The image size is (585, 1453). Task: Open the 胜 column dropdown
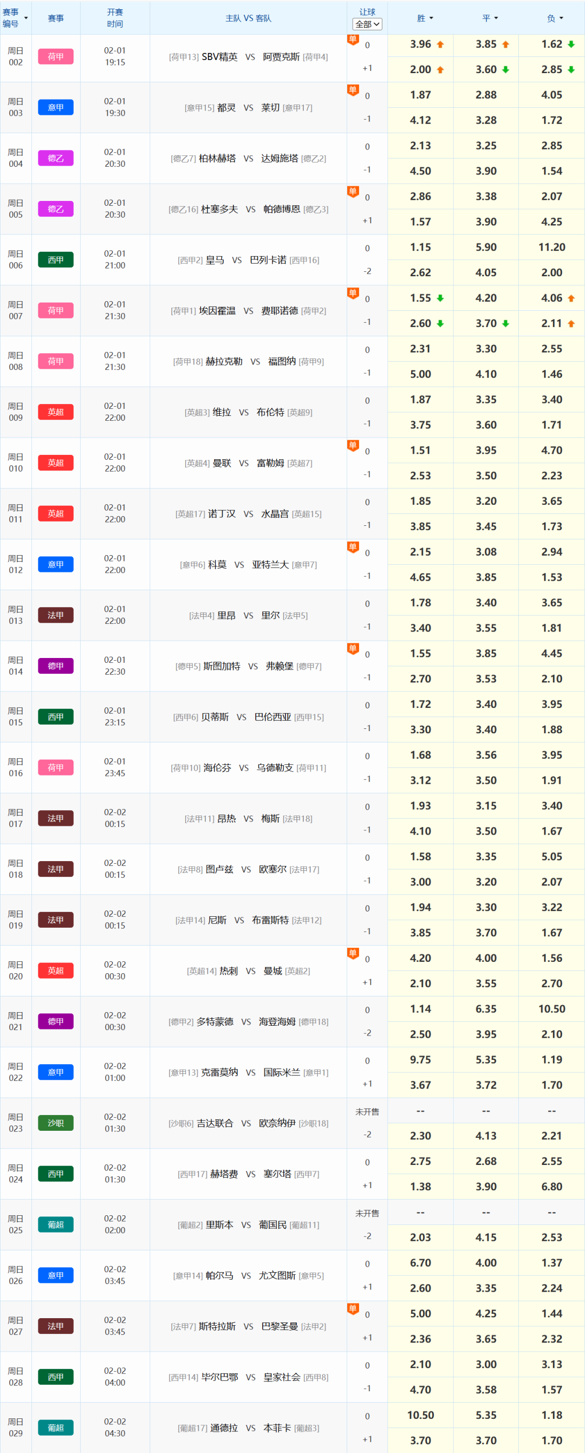tap(432, 18)
